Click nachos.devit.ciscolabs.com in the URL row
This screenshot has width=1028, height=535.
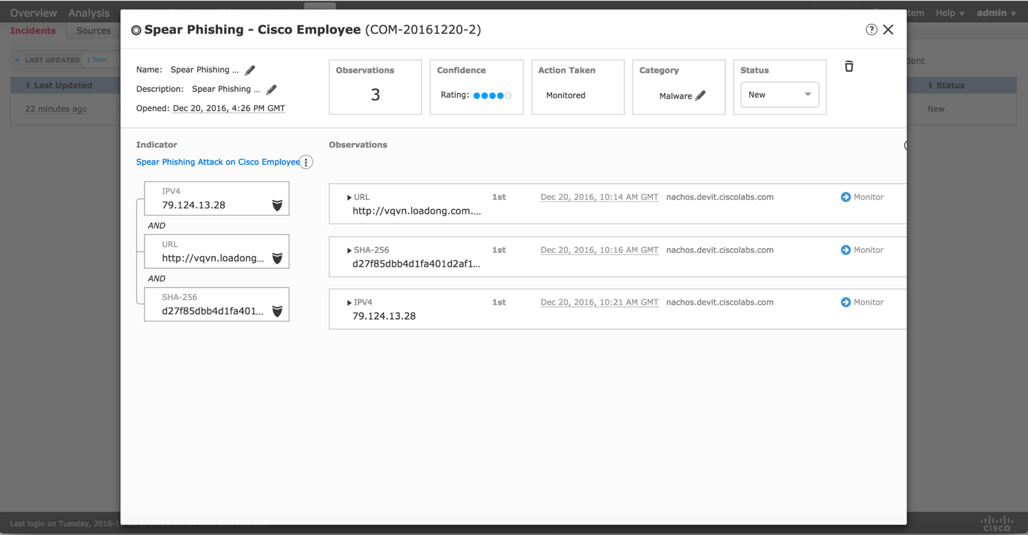720,197
